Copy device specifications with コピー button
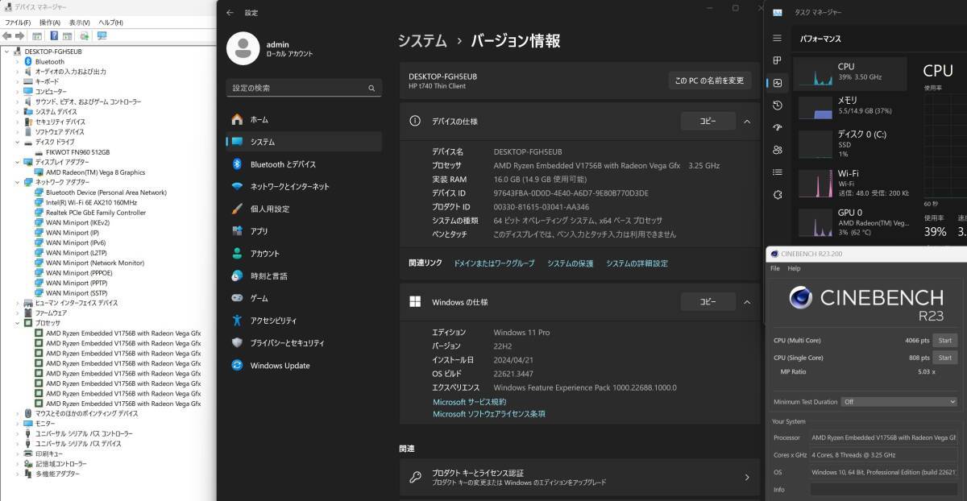 [708, 121]
